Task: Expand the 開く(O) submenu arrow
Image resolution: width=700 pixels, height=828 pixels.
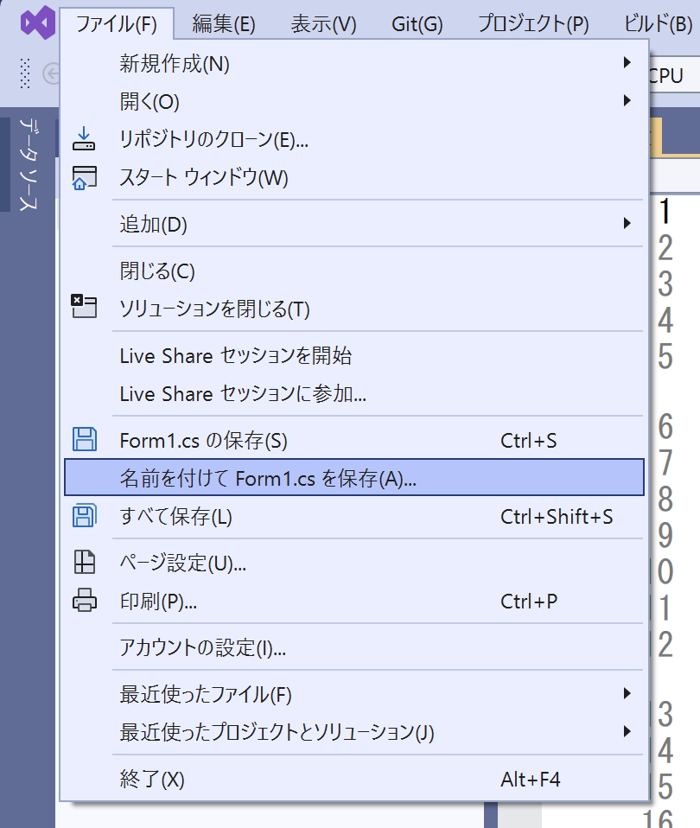Action: tap(627, 100)
